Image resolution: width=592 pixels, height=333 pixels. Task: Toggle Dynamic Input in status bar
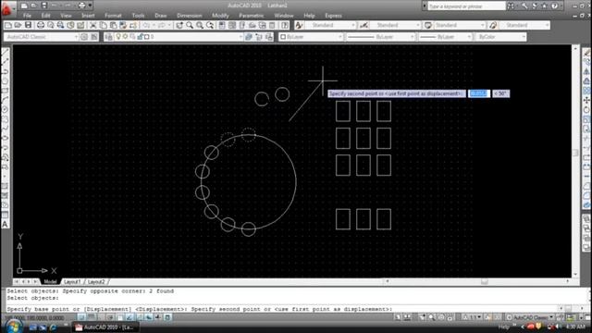pyautogui.click(x=149, y=317)
